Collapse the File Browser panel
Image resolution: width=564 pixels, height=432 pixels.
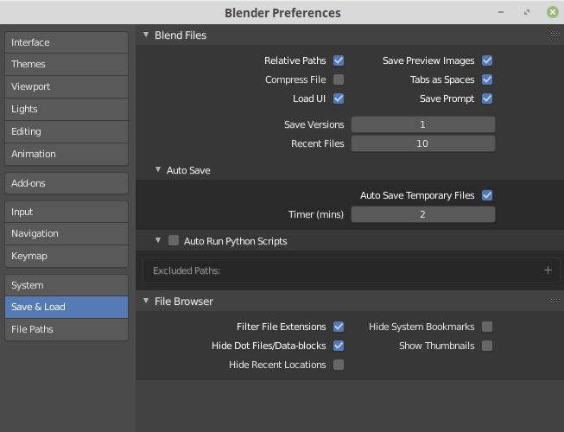click(x=146, y=301)
